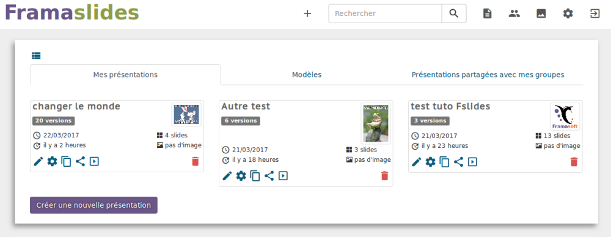
Task: Click the magnifier search button
Action: (x=453, y=13)
